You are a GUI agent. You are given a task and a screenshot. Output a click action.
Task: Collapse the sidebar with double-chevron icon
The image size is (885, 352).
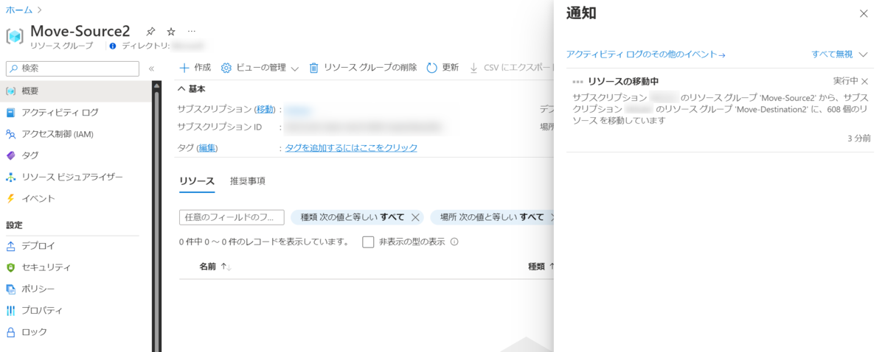pyautogui.click(x=151, y=68)
